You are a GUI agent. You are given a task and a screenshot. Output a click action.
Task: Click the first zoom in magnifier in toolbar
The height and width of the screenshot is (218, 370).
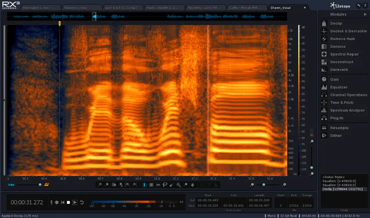coord(100,185)
